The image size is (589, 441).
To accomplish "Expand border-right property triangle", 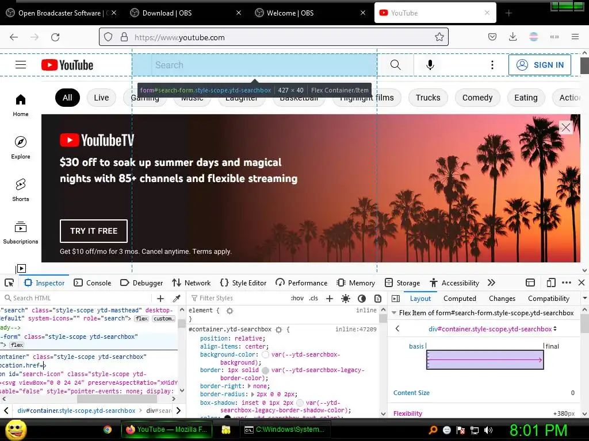I will pyautogui.click(x=248, y=386).
